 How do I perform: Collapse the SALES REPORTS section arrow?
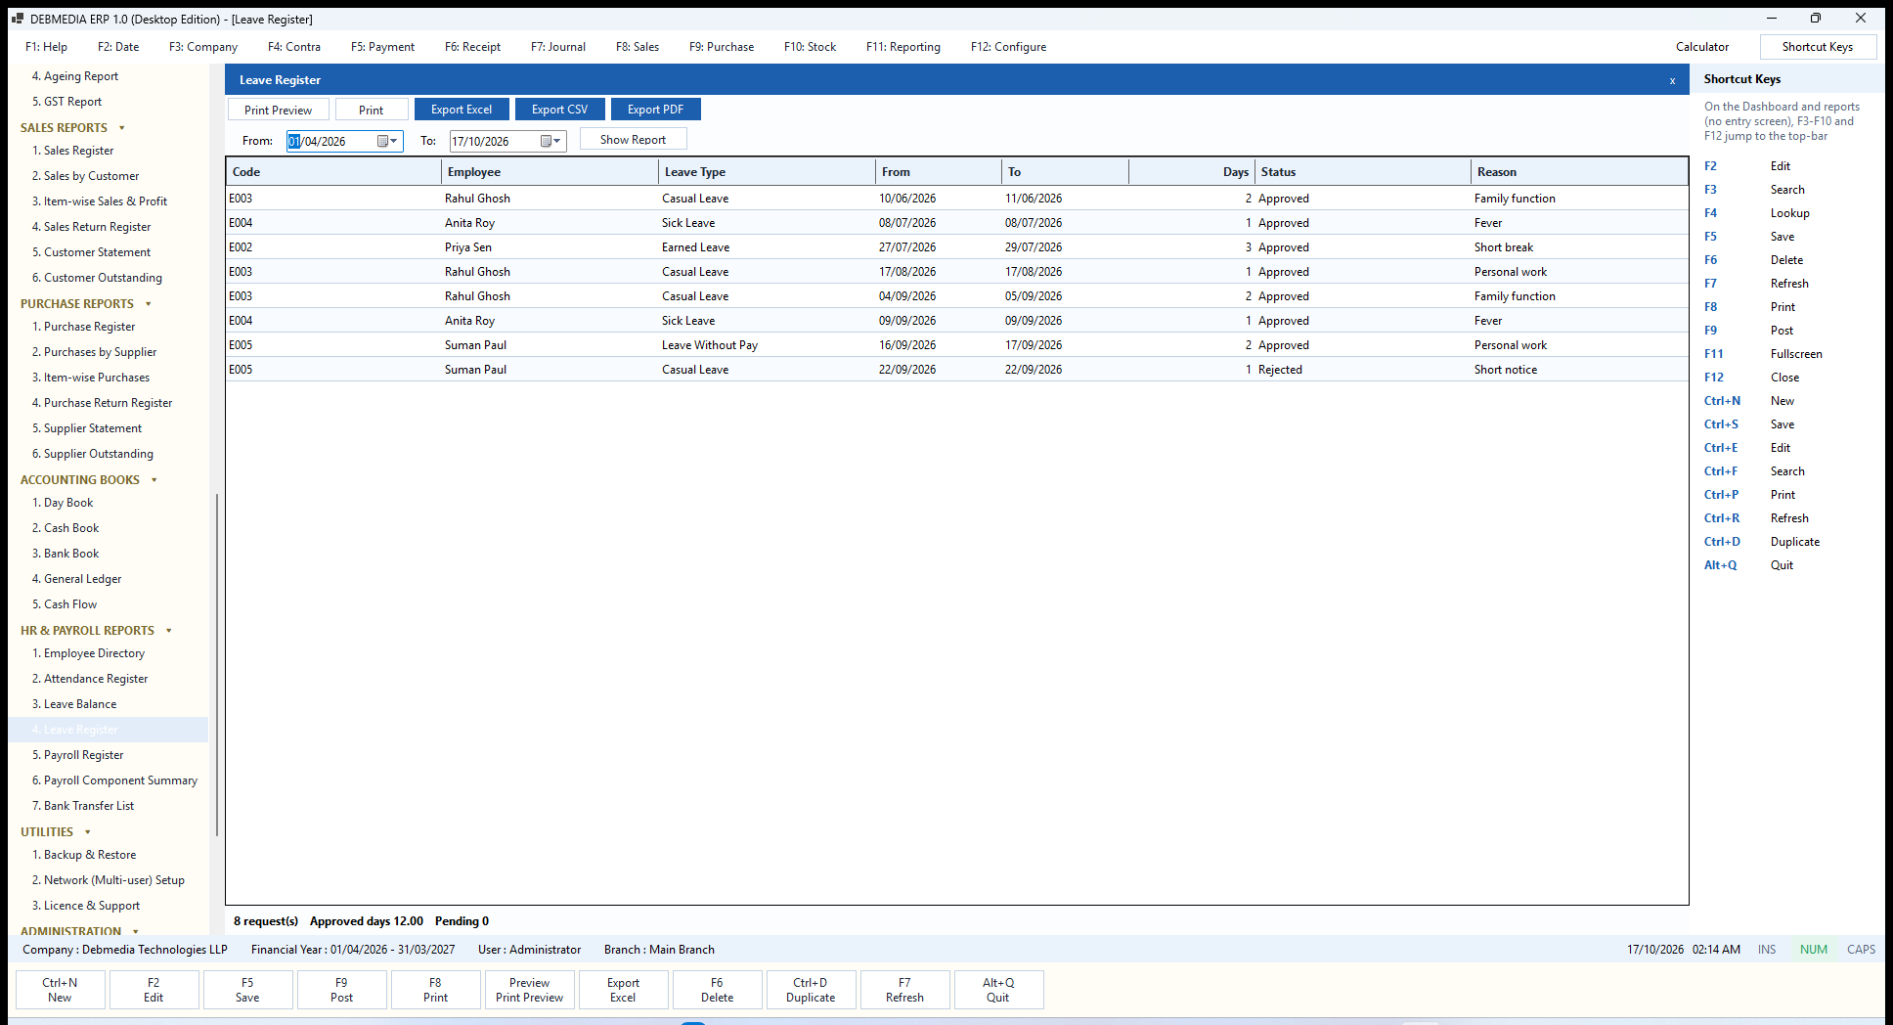(122, 128)
